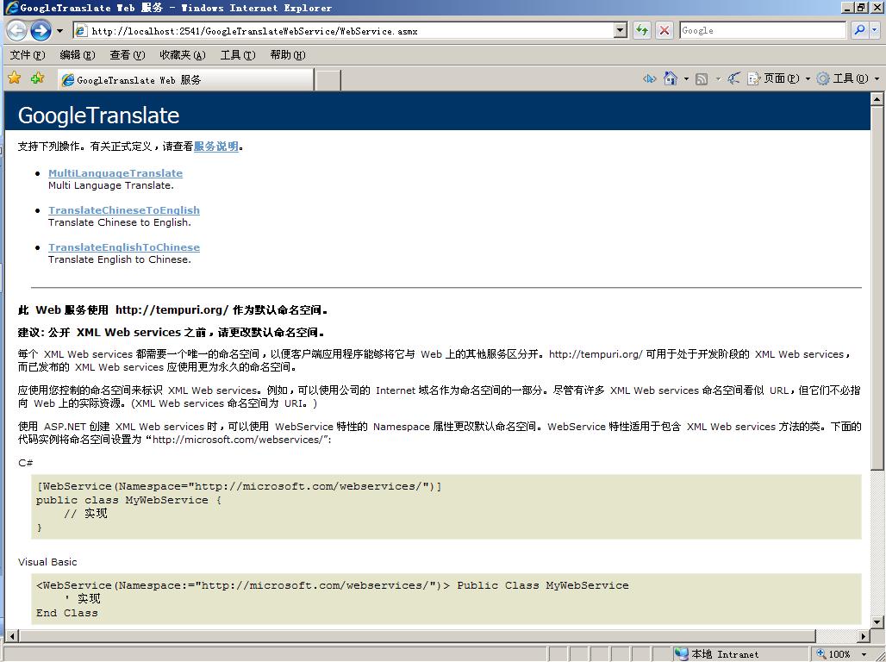Click the 'public class MyWebService {' code line
This screenshot has width=886, height=662.
128,500
